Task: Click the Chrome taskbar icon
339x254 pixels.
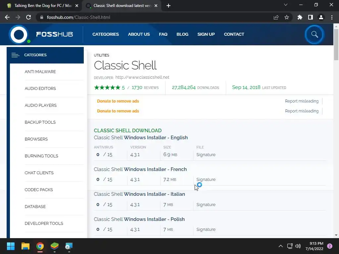Action: [x=40, y=246]
